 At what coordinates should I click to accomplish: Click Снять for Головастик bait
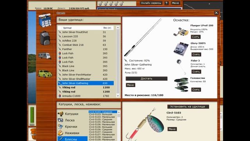(x=196, y=90)
